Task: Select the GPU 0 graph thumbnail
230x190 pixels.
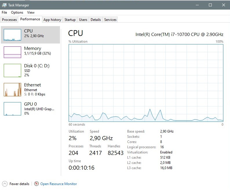Action: pyautogui.click(x=12, y=109)
